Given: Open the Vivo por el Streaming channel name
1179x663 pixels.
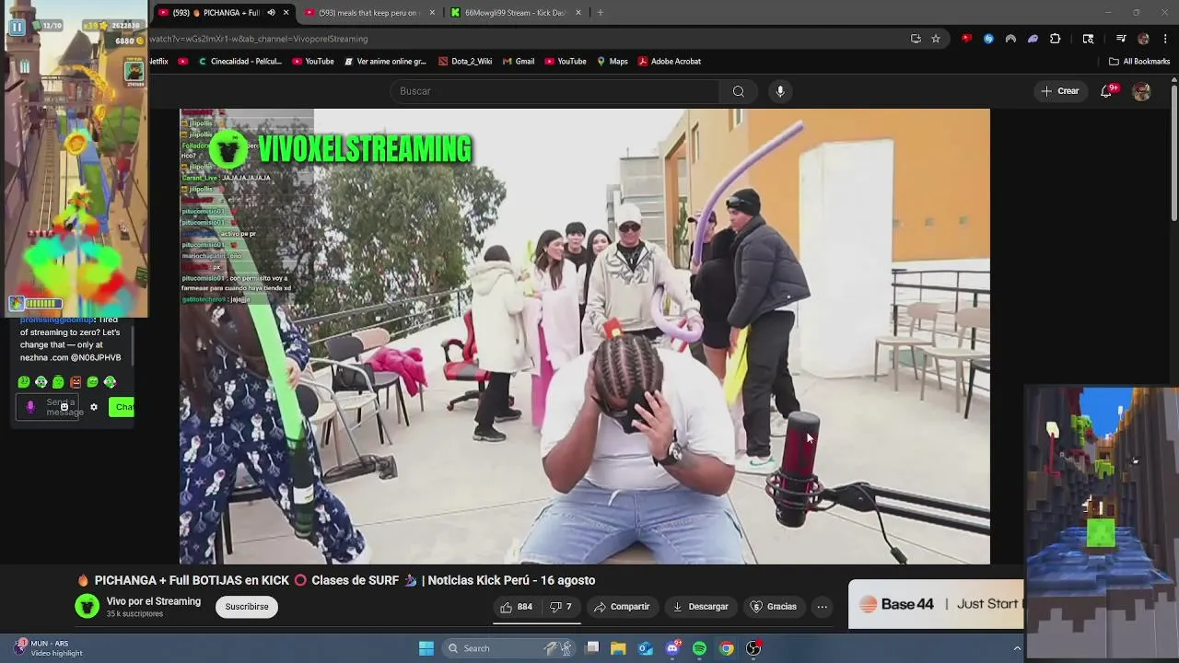Looking at the screenshot, I should [153, 601].
